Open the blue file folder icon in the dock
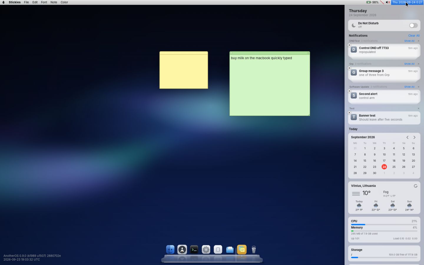424x265 pixels. coord(230,250)
